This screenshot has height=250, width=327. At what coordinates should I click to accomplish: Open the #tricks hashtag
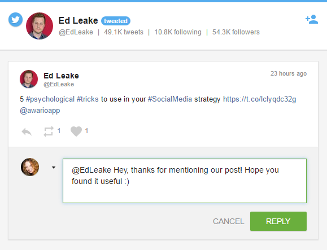click(88, 99)
